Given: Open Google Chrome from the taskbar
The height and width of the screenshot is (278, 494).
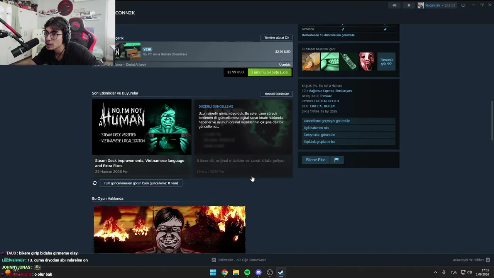Looking at the screenshot, I should pyautogui.click(x=225, y=273).
